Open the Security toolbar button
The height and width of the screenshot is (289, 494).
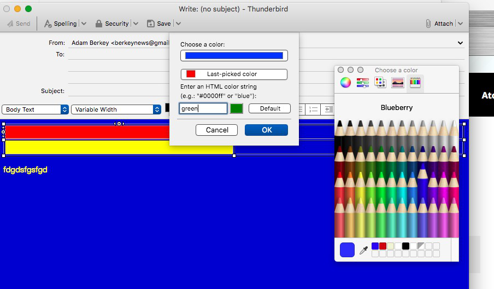[112, 24]
